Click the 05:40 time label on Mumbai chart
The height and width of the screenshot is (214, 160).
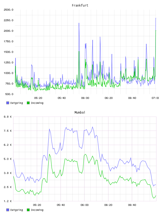coord(61,205)
